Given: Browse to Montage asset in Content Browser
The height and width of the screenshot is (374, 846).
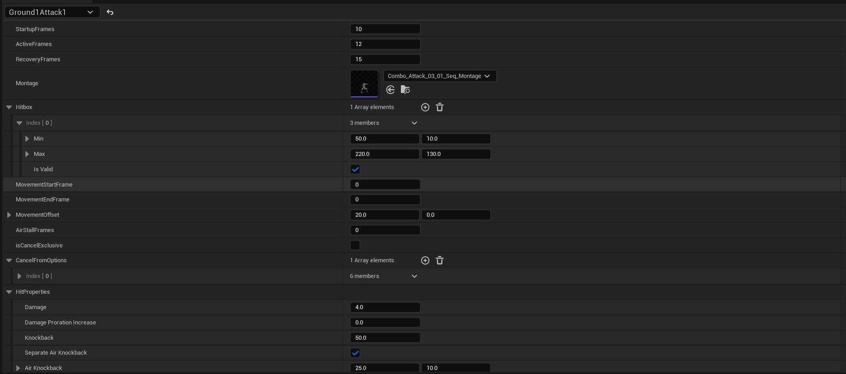Looking at the screenshot, I should coord(405,90).
